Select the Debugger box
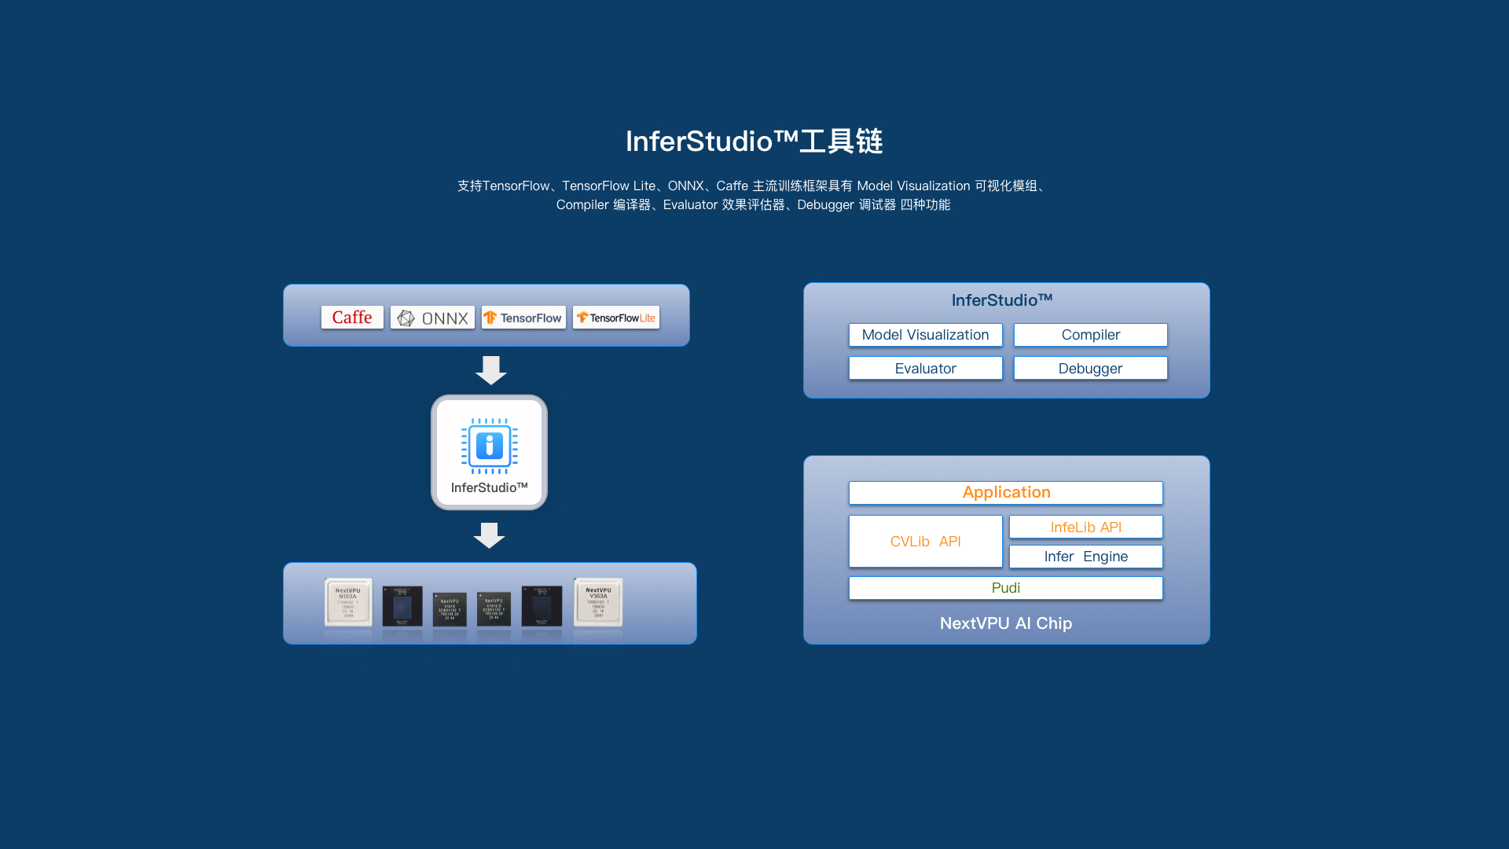Screen dimensions: 1509x849 [x=1090, y=369]
